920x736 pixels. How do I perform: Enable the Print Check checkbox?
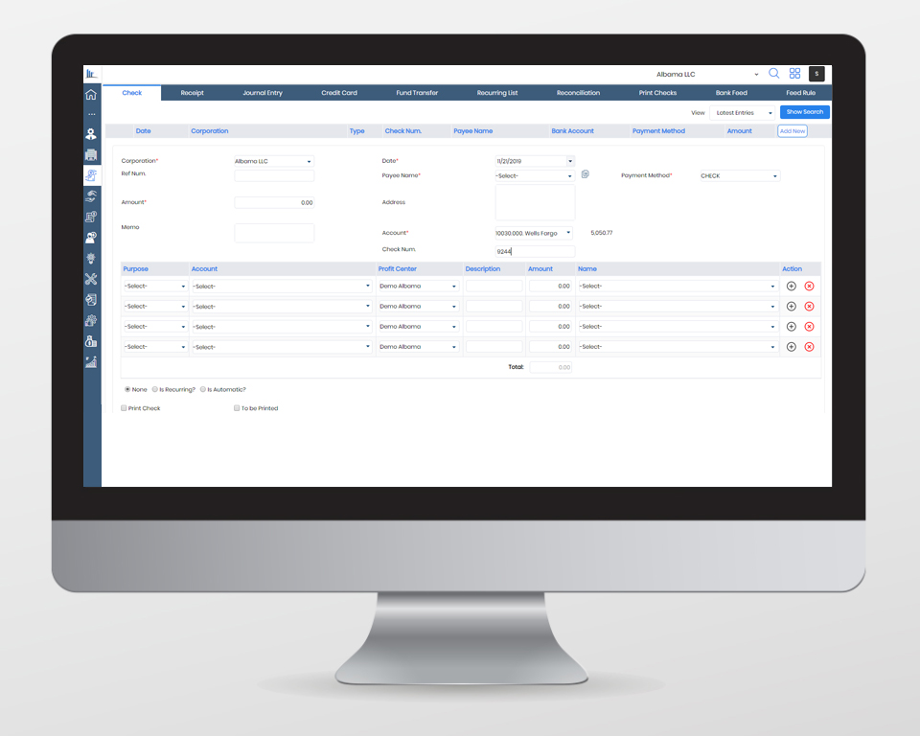pyautogui.click(x=124, y=407)
